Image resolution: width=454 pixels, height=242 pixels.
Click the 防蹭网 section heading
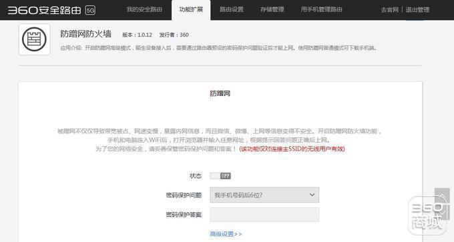click(220, 93)
